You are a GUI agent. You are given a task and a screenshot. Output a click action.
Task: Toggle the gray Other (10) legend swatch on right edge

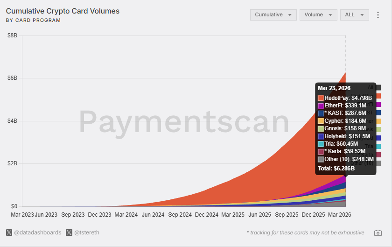click(378, 163)
